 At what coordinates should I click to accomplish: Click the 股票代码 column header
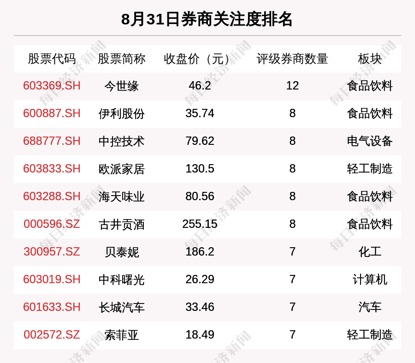[52, 59]
